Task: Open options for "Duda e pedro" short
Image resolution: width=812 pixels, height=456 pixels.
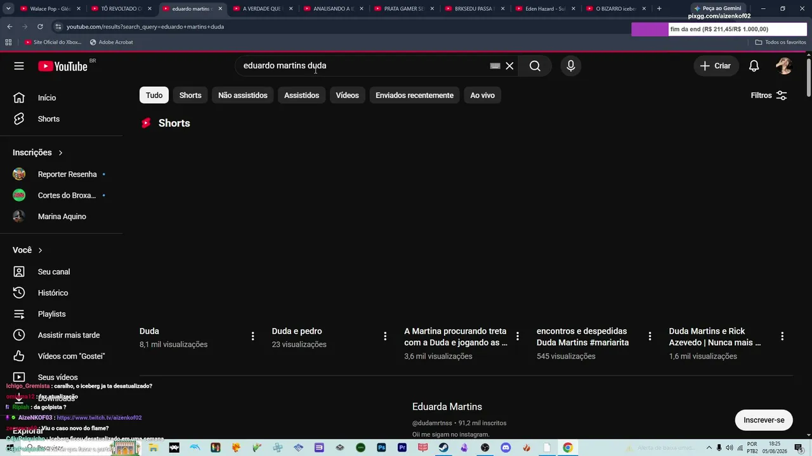Action: (x=385, y=336)
